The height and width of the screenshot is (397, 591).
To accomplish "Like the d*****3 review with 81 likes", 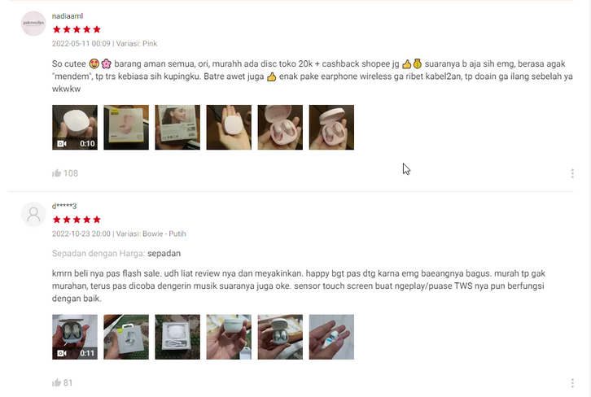I will (x=56, y=382).
